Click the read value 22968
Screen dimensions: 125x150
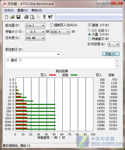click(x=113, y=101)
